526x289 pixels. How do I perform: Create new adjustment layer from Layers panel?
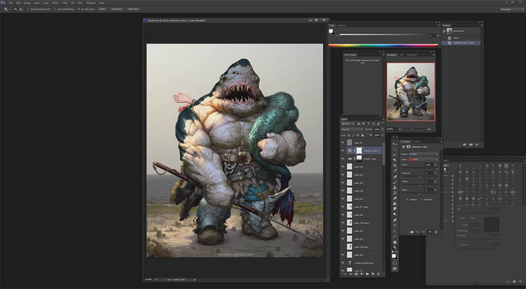(362, 274)
